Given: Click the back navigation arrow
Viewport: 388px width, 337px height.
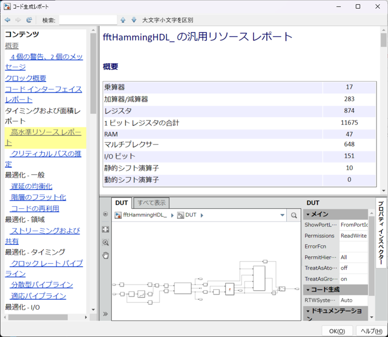Looking at the screenshot, I should [x=7, y=20].
